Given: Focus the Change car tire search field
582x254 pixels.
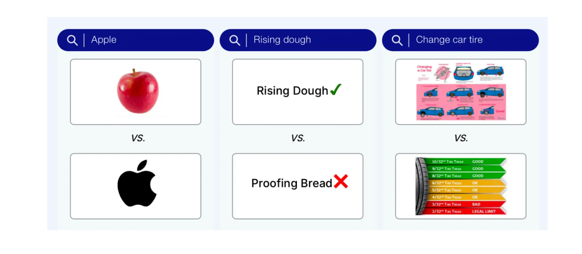Looking at the screenshot, I should [x=473, y=40].
